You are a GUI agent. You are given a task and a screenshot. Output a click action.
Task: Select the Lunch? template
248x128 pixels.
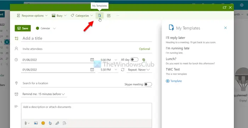(190, 61)
